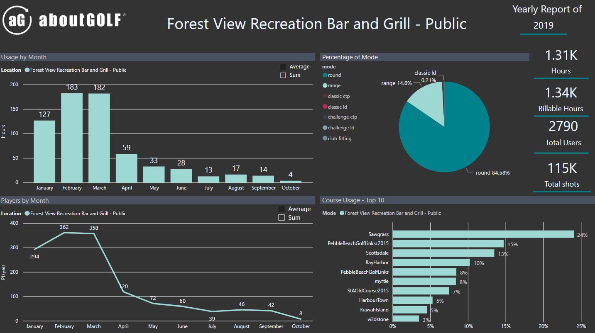Click the classic ld legend swatch
Viewport: 595px width, 333px height.
(325, 107)
